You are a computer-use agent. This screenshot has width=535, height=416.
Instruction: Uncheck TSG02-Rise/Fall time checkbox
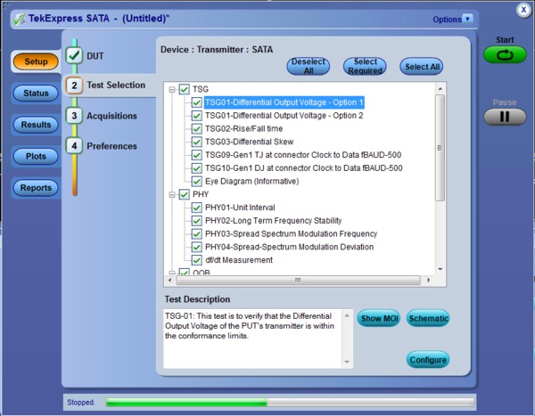[x=196, y=128]
